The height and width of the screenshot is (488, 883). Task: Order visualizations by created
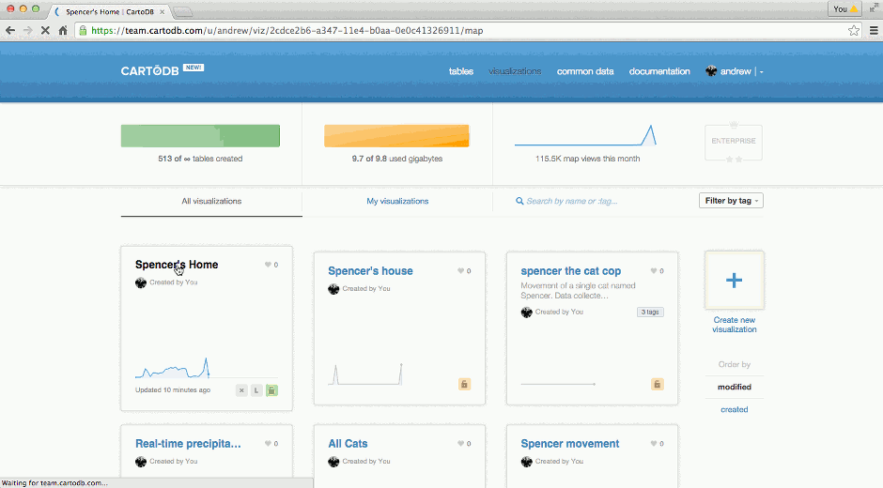[735, 409]
